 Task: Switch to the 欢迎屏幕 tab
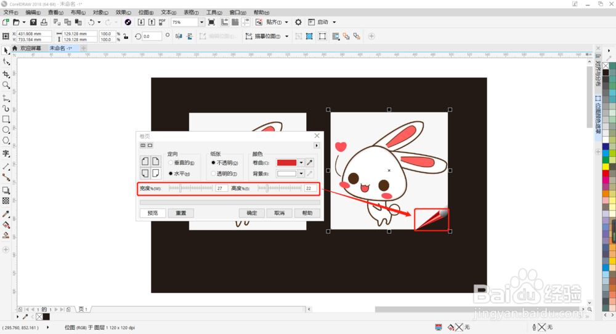pyautogui.click(x=31, y=48)
